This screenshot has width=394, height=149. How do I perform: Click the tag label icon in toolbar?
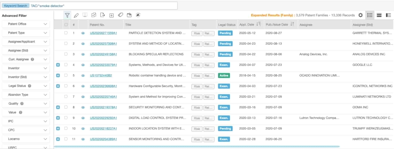click(x=120, y=15)
